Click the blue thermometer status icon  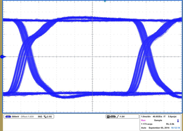click(x=178, y=121)
